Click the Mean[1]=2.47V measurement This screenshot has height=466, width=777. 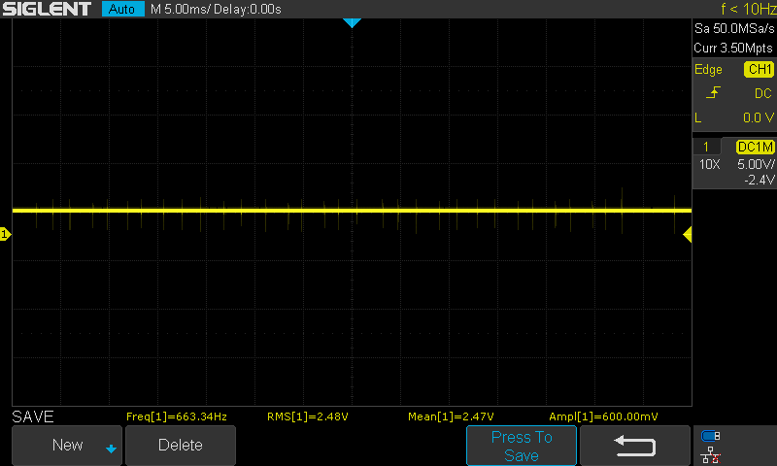pos(451,416)
